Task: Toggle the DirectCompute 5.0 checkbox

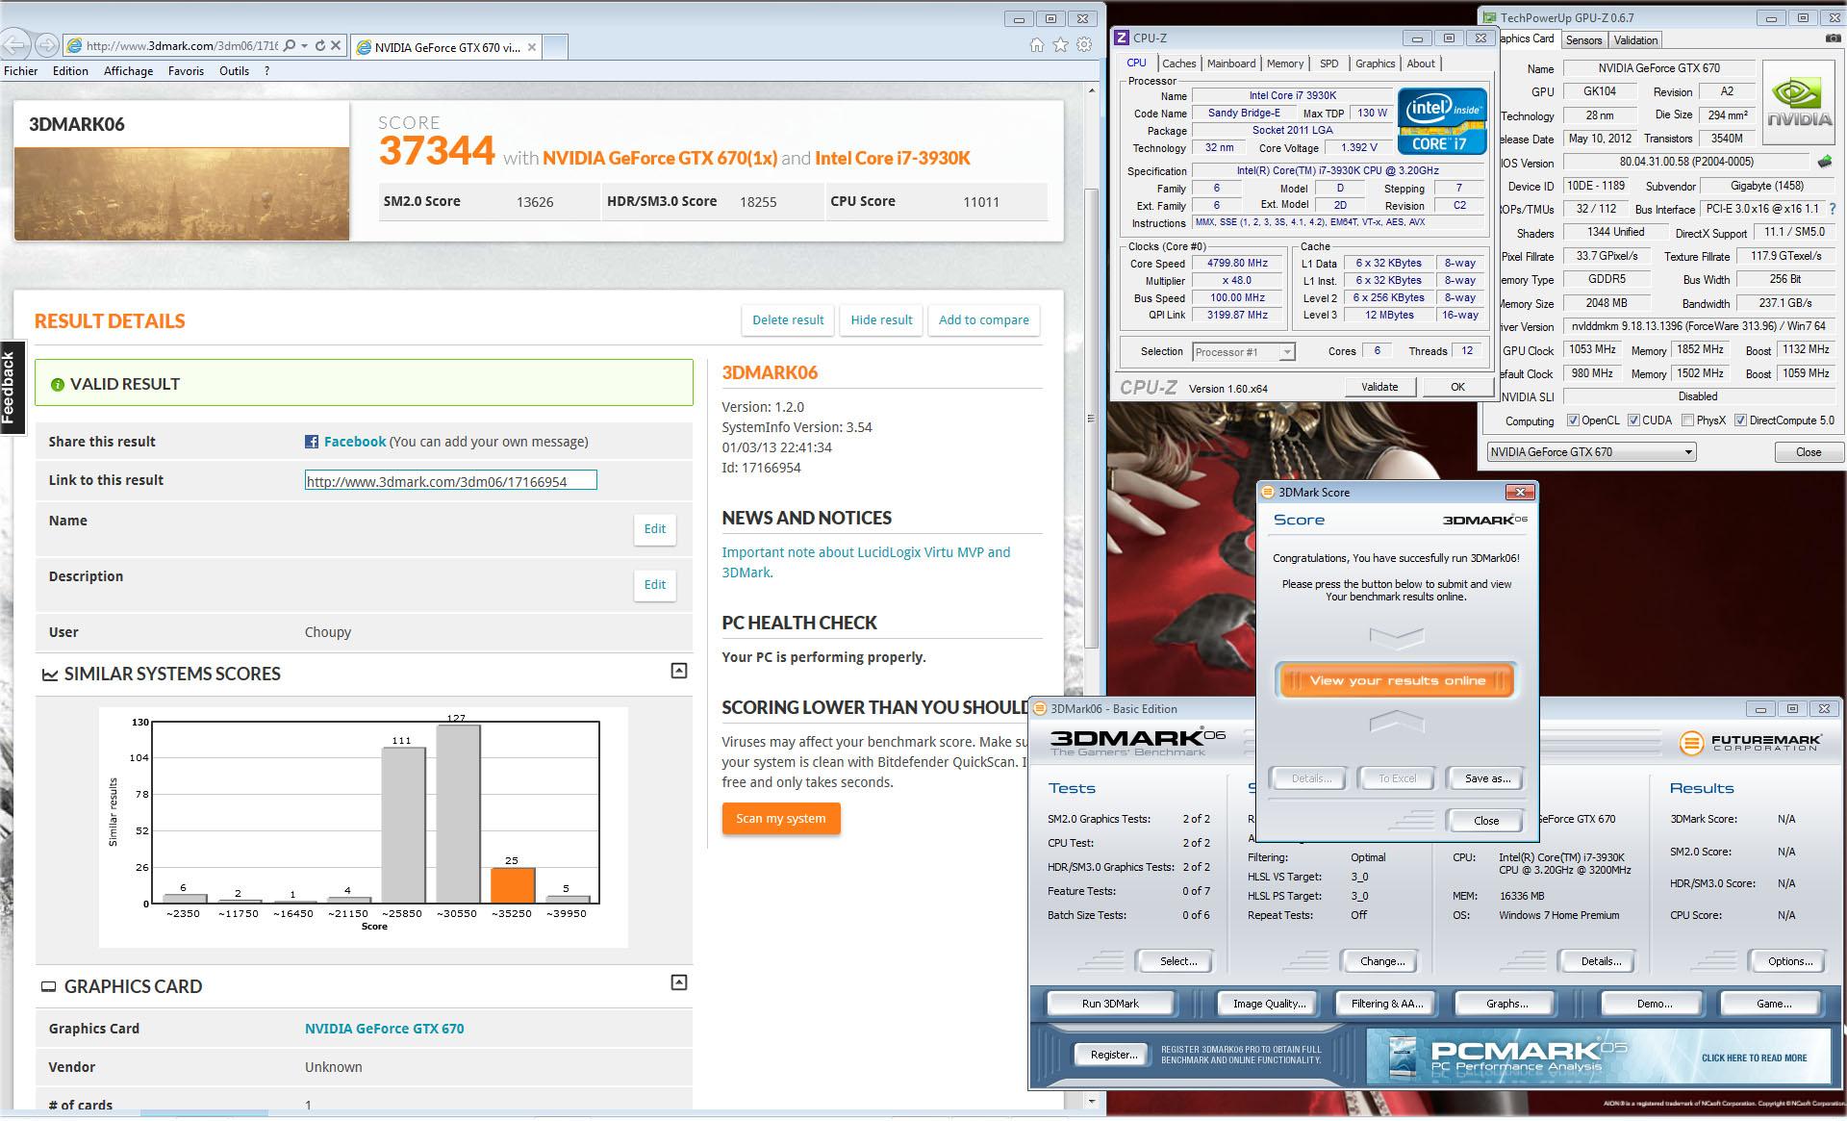Action: (x=1740, y=420)
